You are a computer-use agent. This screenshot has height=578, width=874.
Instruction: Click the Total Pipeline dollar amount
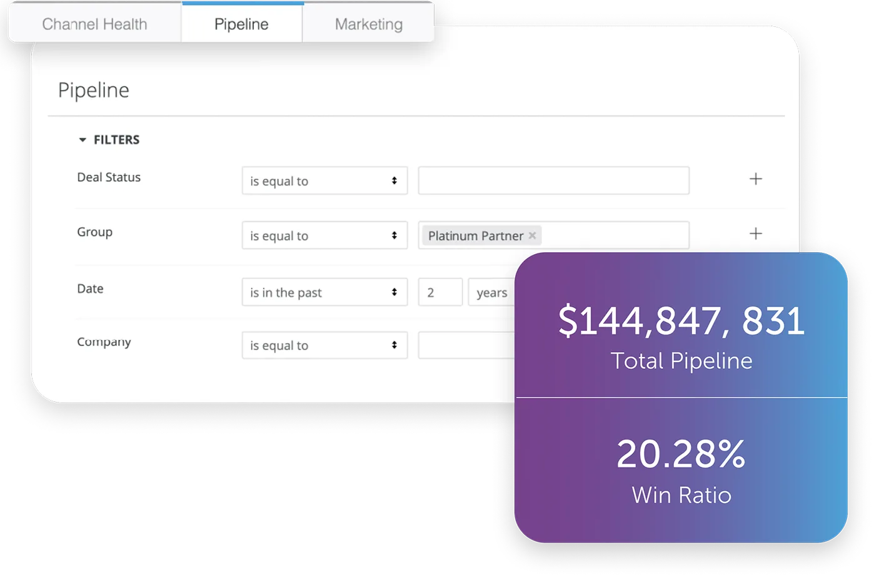pos(681,321)
